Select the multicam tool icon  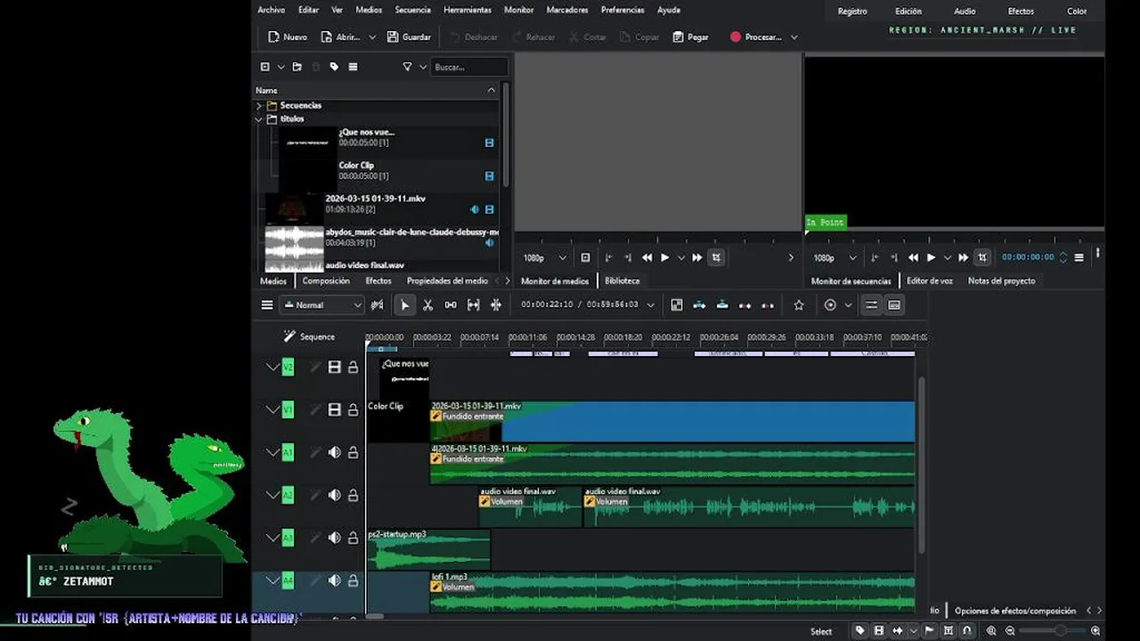pyautogui.click(x=496, y=304)
